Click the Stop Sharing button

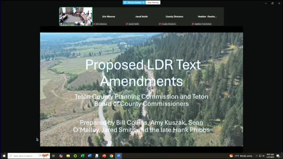coord(153,3)
